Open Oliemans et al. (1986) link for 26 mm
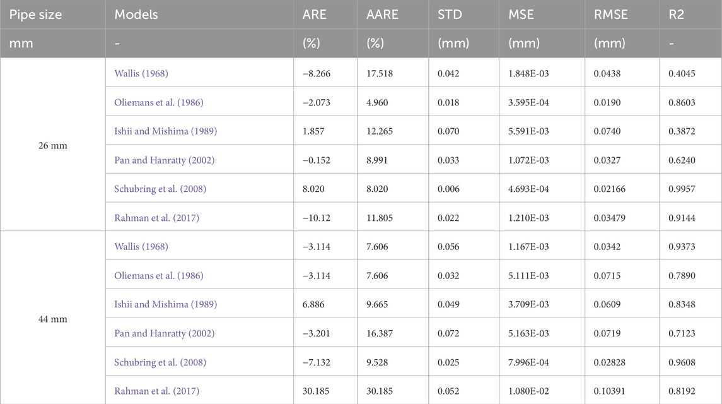Image resolution: width=722 pixels, height=404 pixels. pos(159,102)
